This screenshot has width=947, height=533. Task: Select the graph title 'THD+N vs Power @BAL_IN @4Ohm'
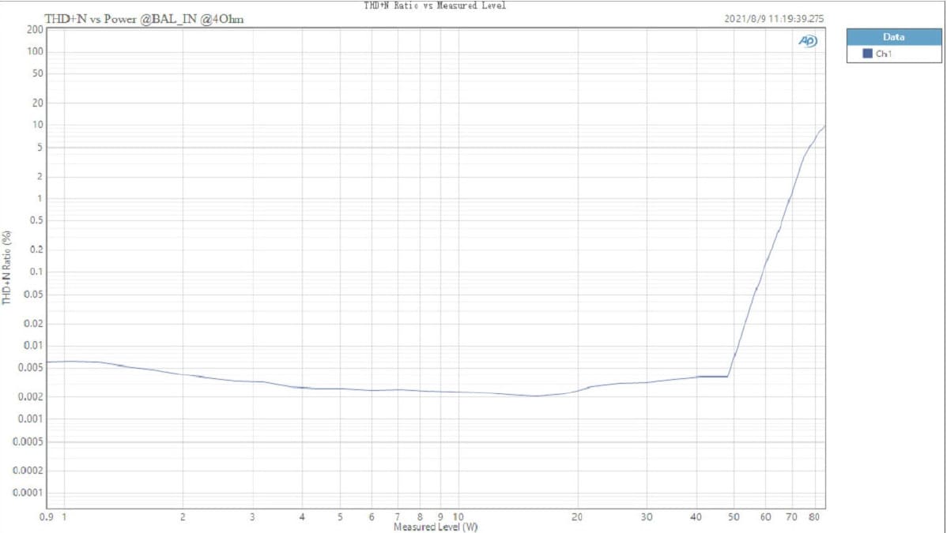click(x=145, y=19)
